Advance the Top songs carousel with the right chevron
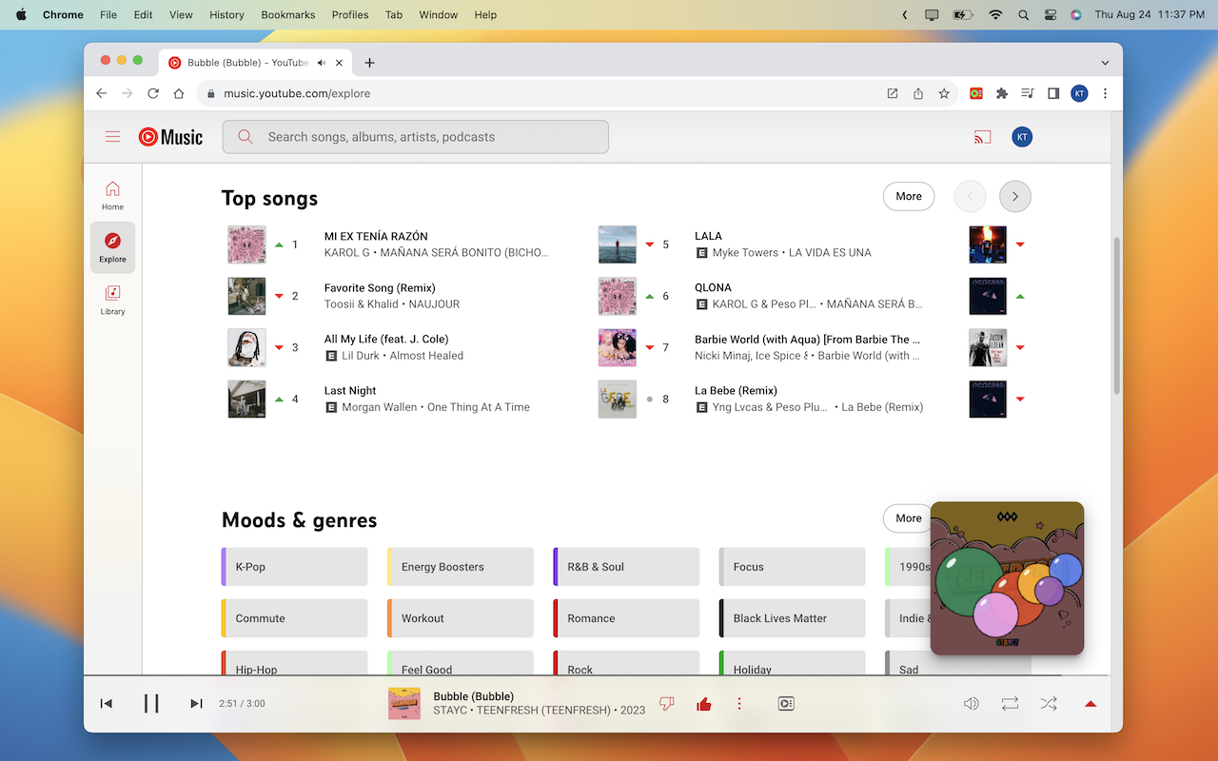 [1014, 196]
